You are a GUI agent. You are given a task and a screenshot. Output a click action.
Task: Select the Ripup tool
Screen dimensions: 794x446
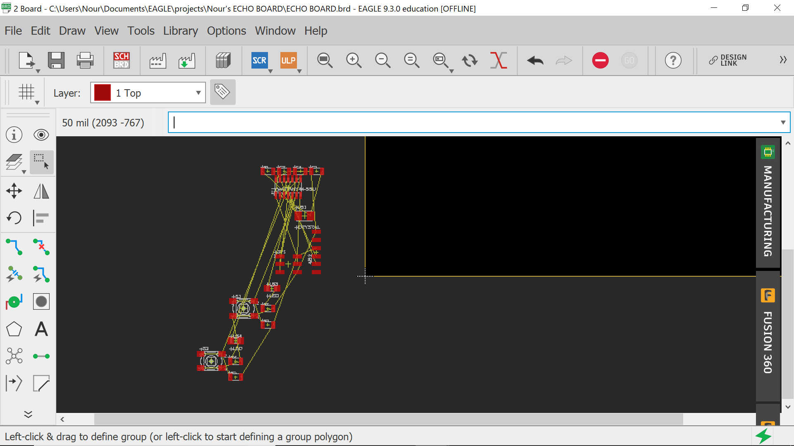[41, 247]
